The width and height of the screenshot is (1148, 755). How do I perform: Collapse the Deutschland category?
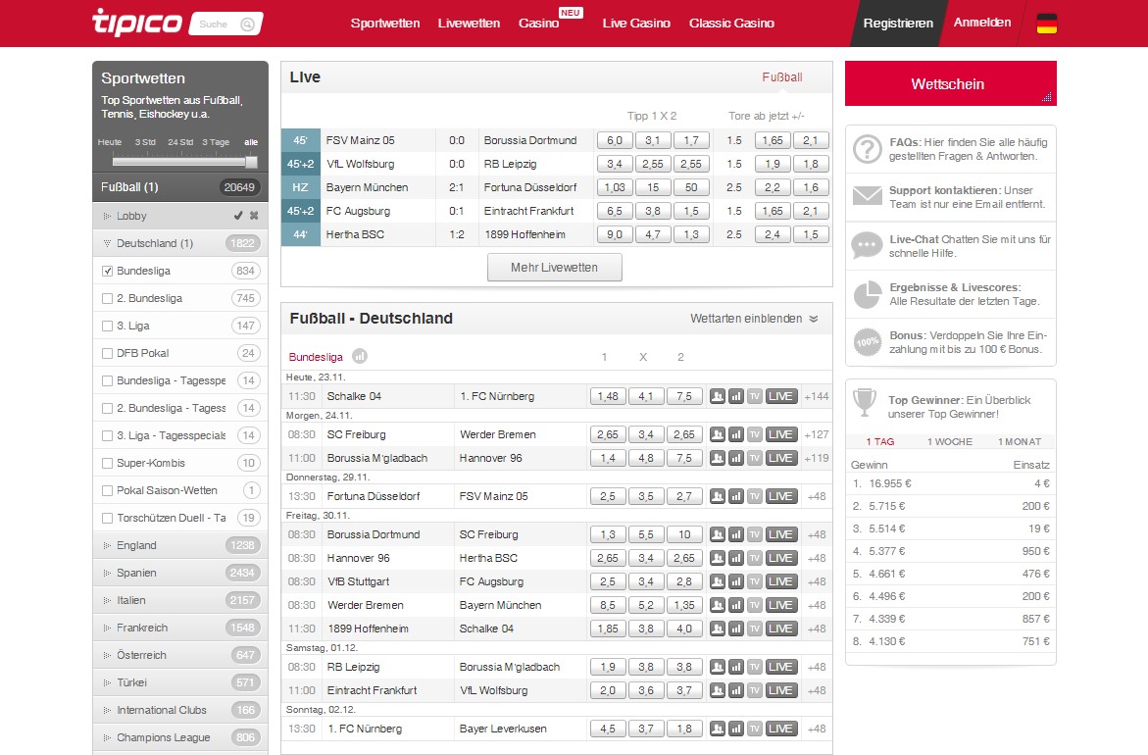(180, 243)
